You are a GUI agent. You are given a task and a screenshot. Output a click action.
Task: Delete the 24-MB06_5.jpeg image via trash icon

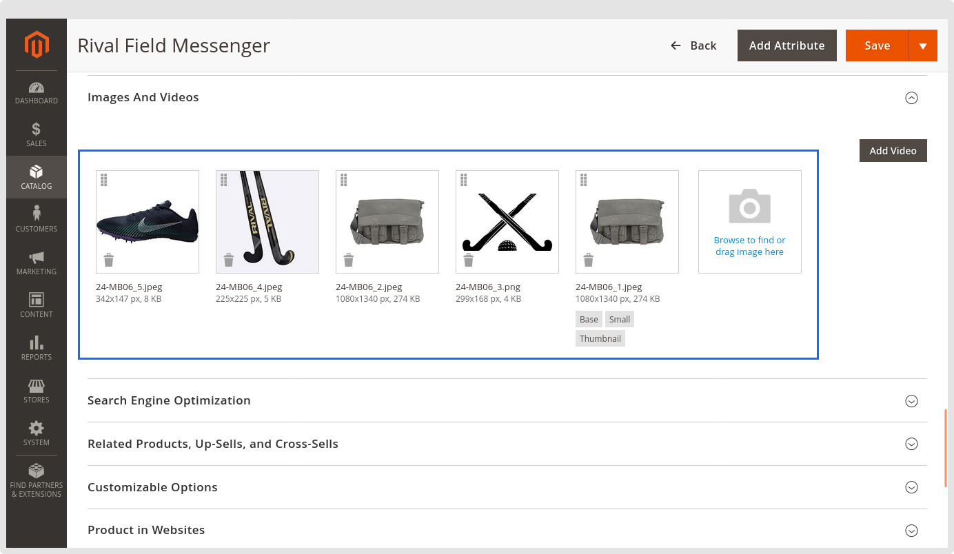click(109, 260)
